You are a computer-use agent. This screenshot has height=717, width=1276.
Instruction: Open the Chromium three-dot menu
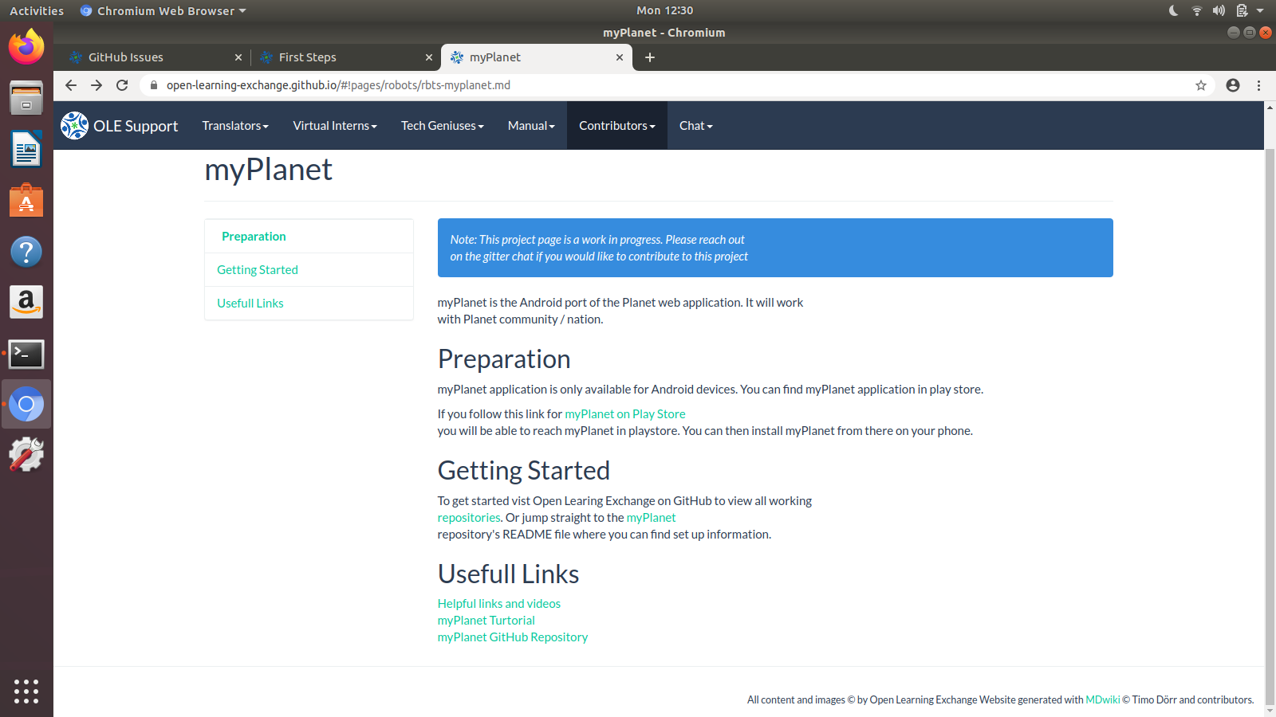point(1259,85)
